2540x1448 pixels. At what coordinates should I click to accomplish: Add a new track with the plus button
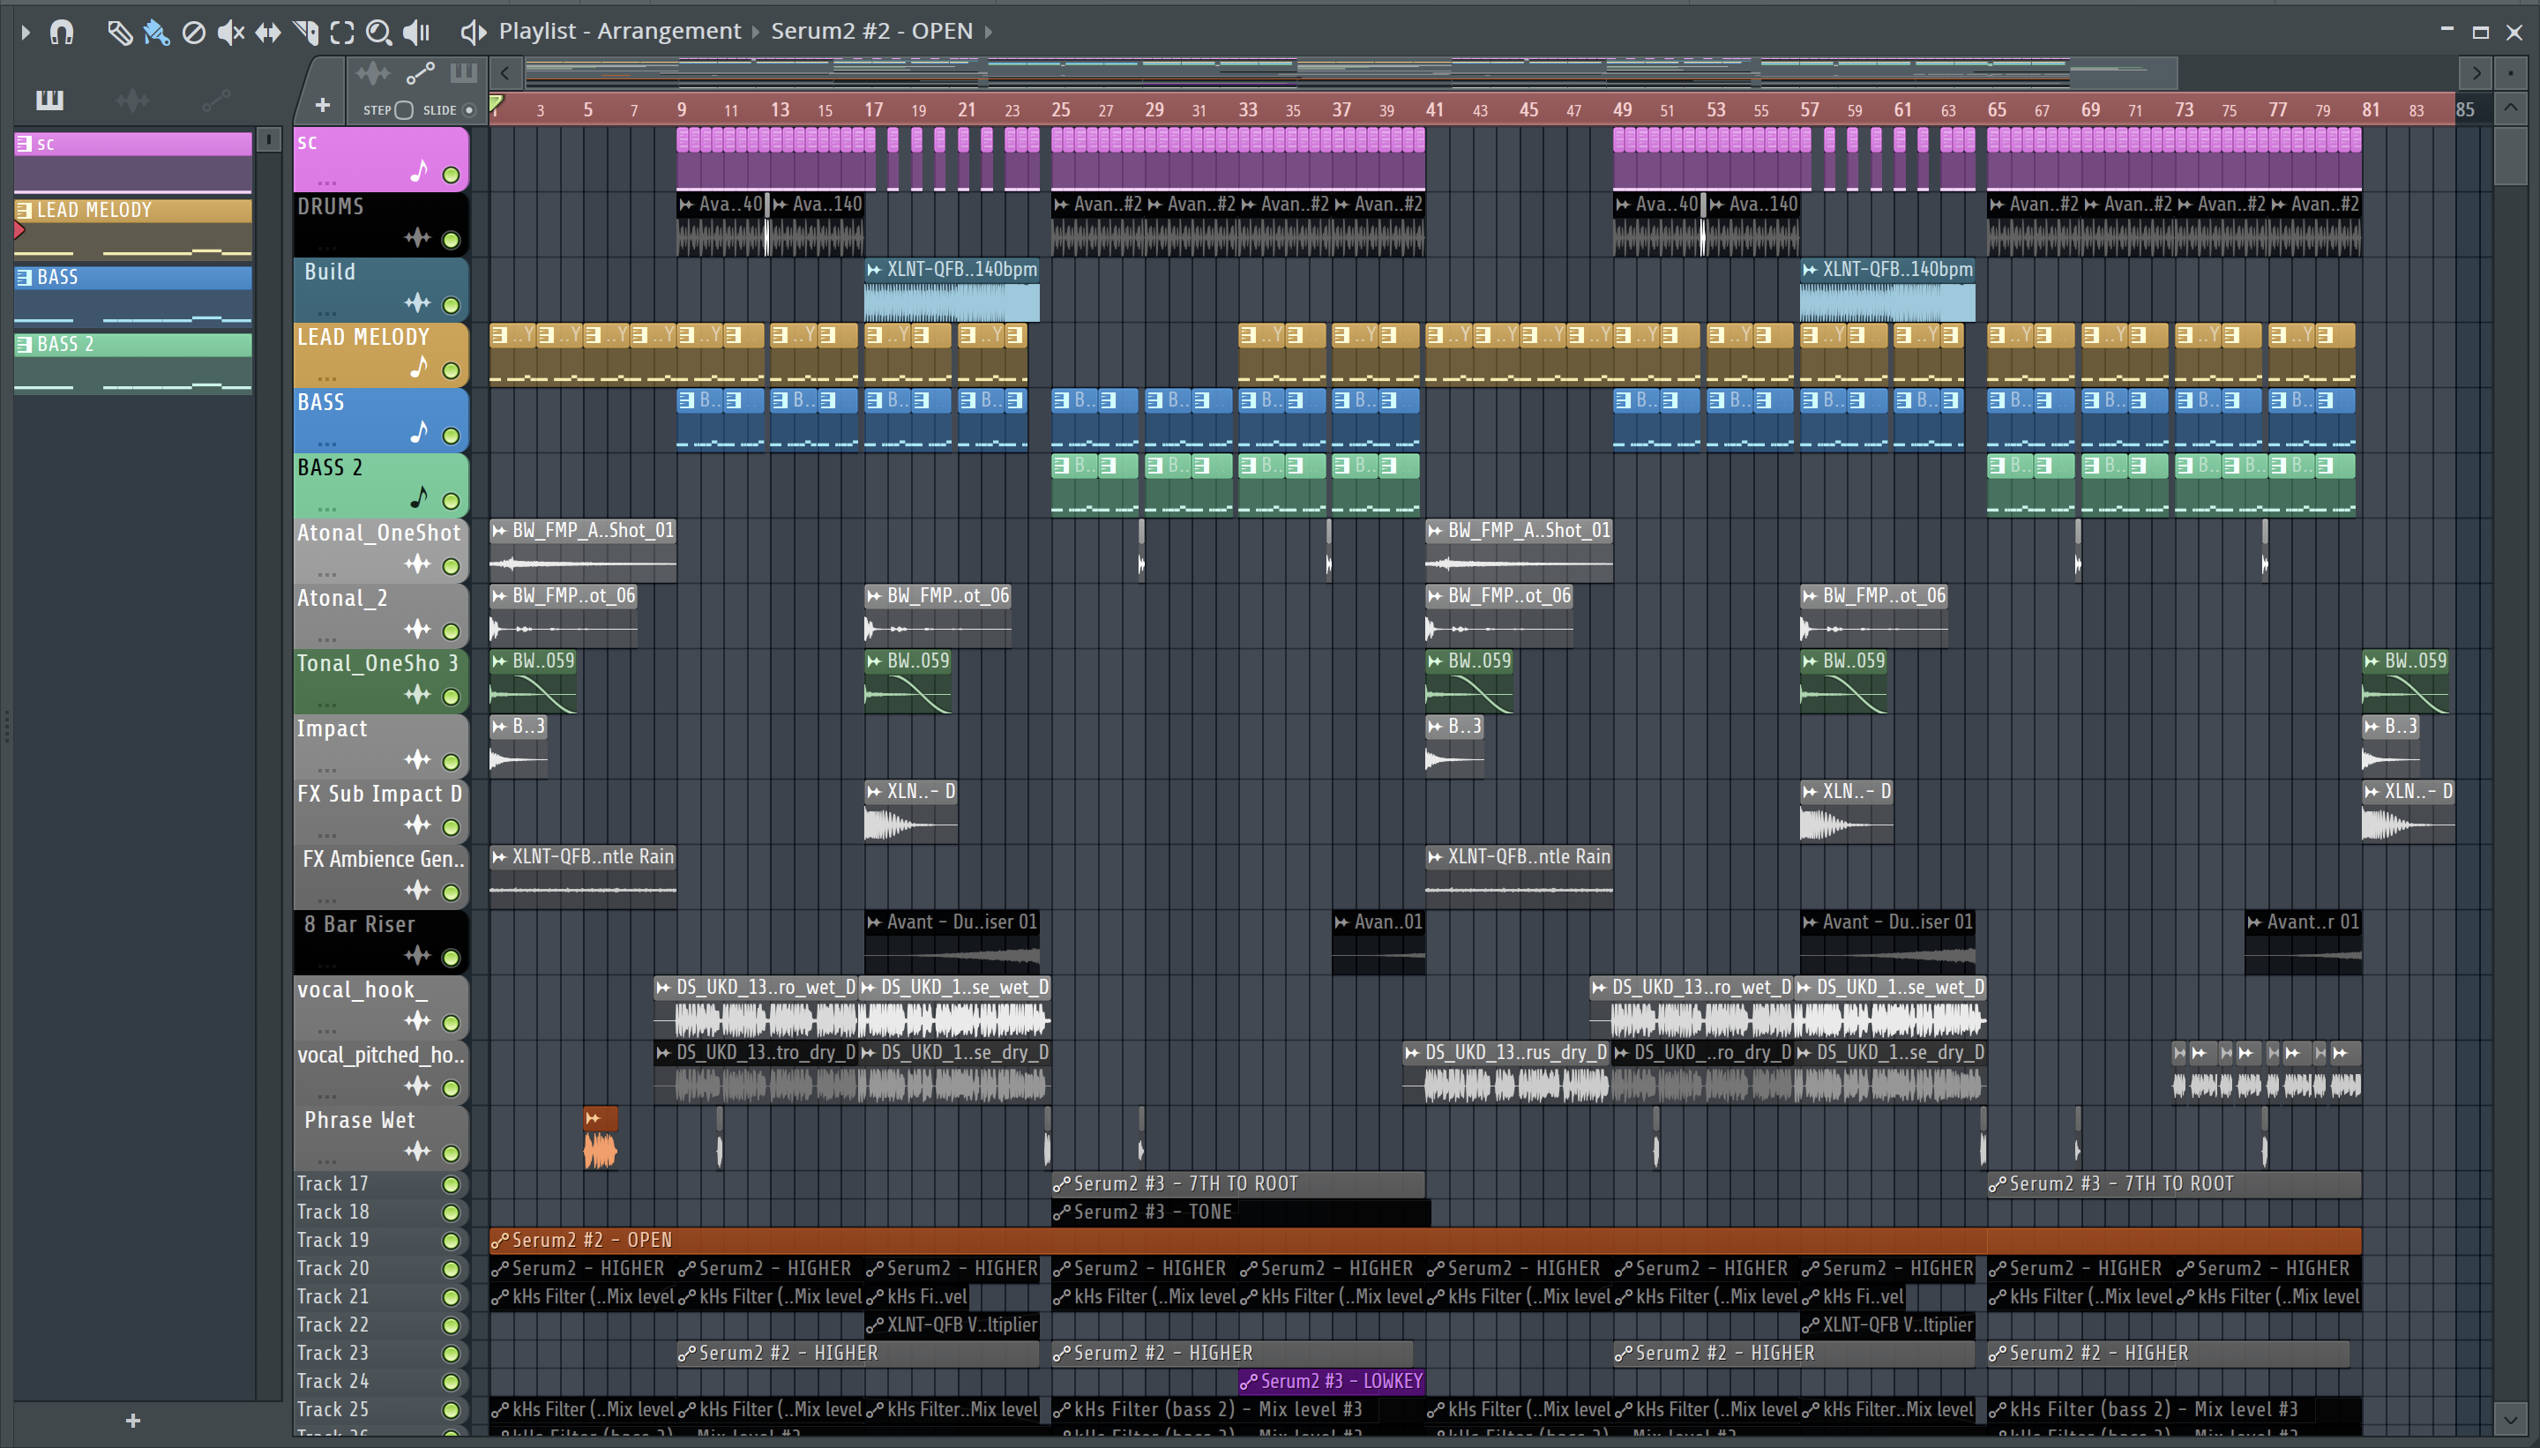pyautogui.click(x=322, y=104)
